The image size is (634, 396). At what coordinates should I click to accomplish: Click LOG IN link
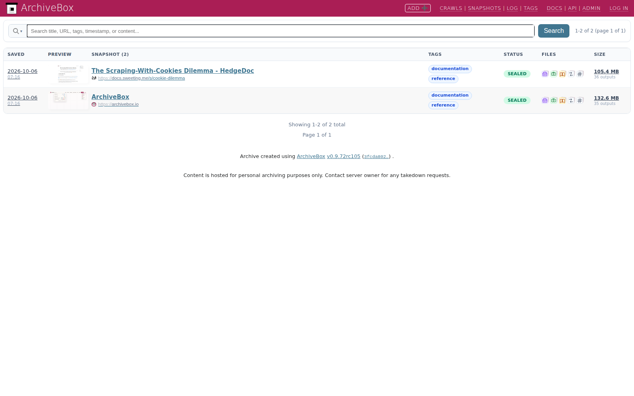point(619,8)
